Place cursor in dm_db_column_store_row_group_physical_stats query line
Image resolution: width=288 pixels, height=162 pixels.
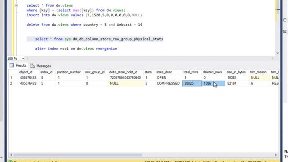click(99, 39)
